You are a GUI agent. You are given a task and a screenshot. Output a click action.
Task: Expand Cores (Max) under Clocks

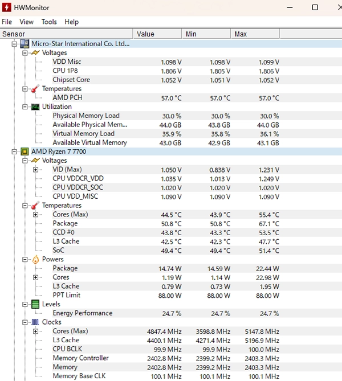pos(36,331)
